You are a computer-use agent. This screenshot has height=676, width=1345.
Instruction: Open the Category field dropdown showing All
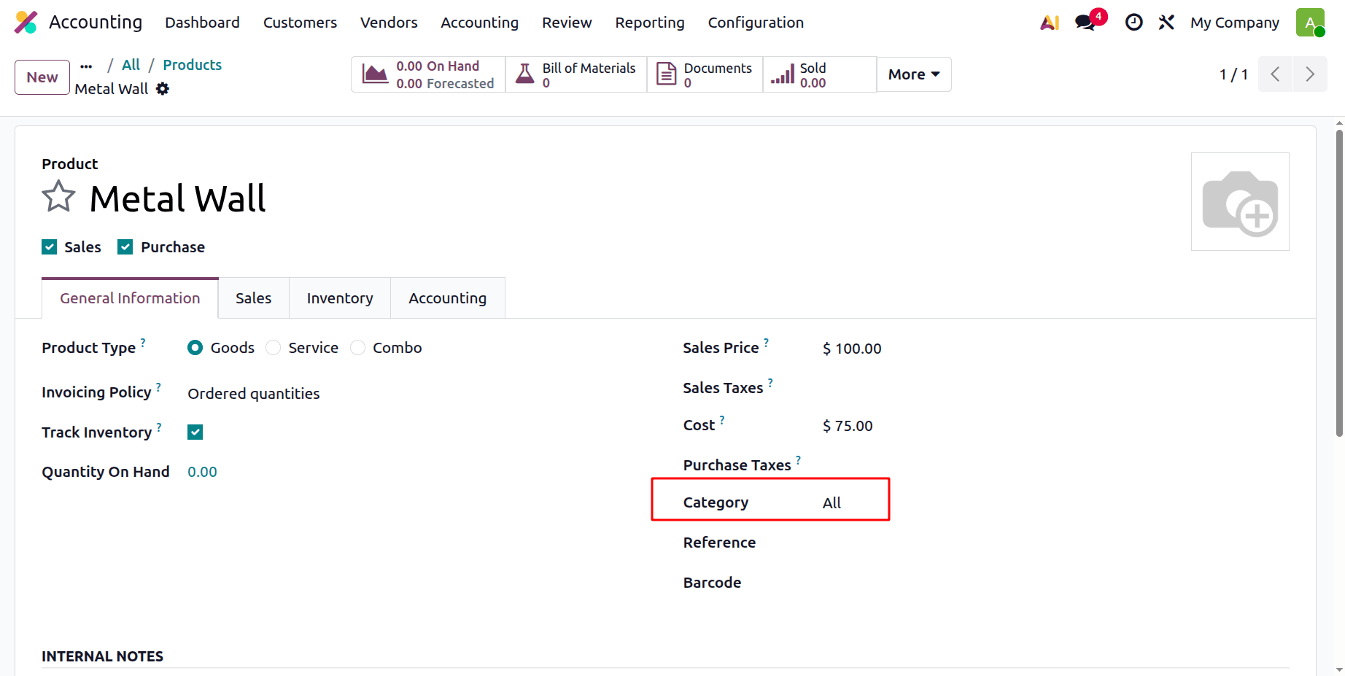click(x=832, y=503)
